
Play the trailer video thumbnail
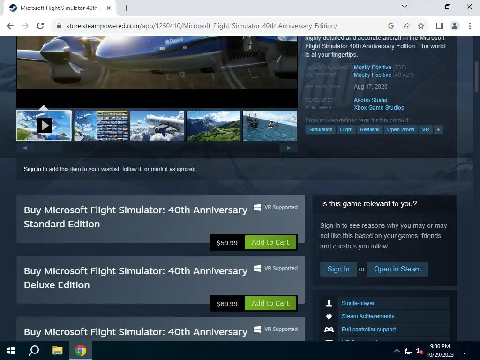[x=44, y=126]
